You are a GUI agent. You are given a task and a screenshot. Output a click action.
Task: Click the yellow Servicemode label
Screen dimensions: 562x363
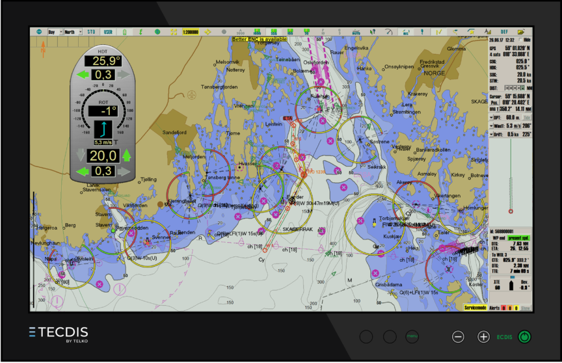[475, 308]
